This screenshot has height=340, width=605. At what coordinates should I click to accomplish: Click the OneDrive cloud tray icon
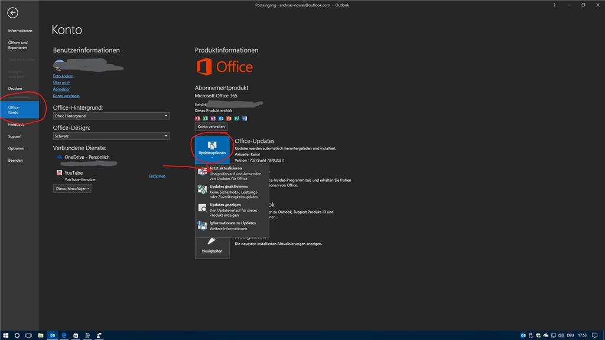coord(545,335)
